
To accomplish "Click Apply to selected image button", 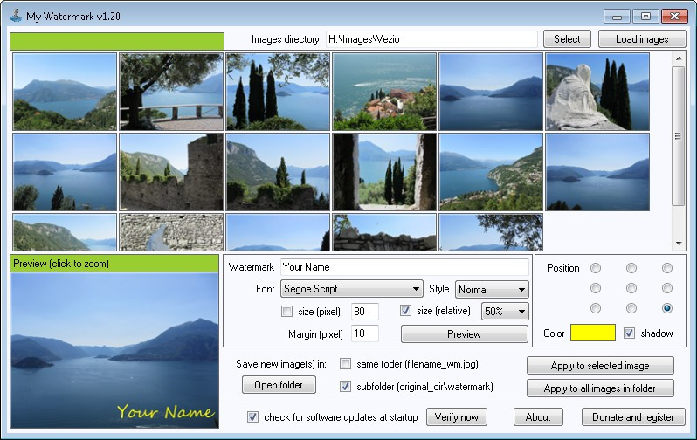I will (600, 366).
